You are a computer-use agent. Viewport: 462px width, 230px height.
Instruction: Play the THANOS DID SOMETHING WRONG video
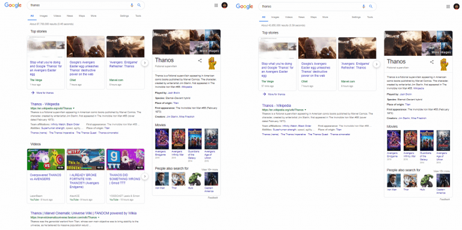(125, 159)
